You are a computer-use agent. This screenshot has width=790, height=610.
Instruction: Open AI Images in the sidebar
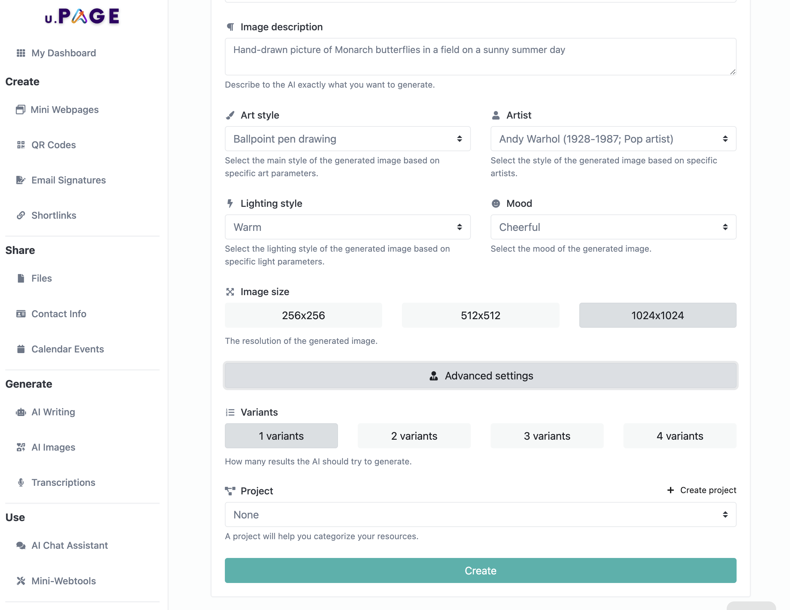tap(53, 447)
